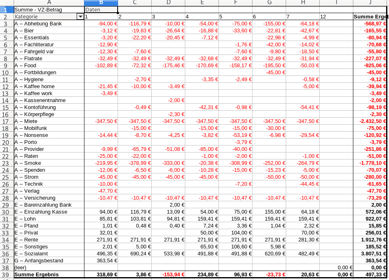Viewport: 389px width, 280px height.
Task: Select the total cell showing 497,33 €
Action: click(x=370, y=275)
